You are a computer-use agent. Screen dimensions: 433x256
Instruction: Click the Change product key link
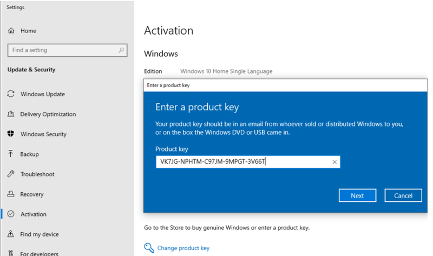(183, 248)
